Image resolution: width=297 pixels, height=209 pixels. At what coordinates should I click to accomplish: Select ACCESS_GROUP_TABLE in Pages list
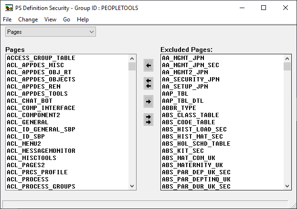coord(67,58)
